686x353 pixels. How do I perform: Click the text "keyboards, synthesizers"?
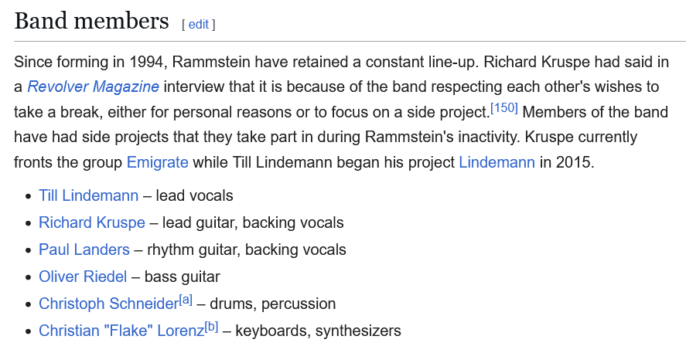pyautogui.click(x=318, y=331)
